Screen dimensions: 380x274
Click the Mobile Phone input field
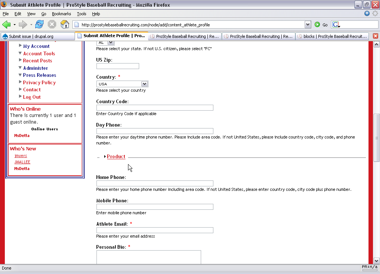pyautogui.click(x=155, y=207)
